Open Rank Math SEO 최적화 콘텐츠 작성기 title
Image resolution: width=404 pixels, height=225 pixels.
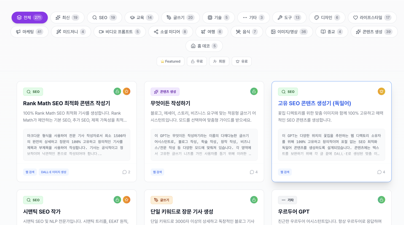pyautogui.click(x=66, y=103)
